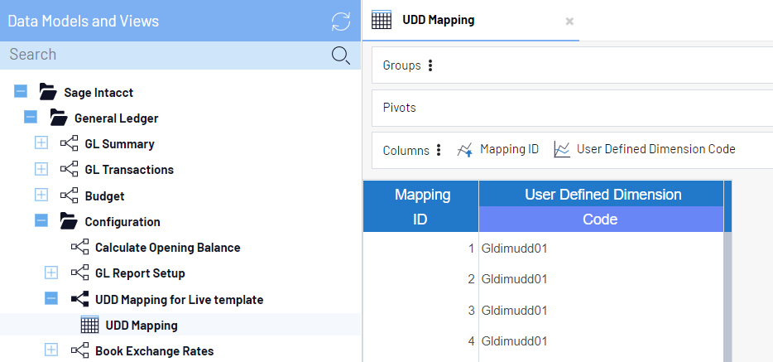Image resolution: width=773 pixels, height=362 pixels.
Task: Click the table vertical scrollbar
Action: pos(727,297)
